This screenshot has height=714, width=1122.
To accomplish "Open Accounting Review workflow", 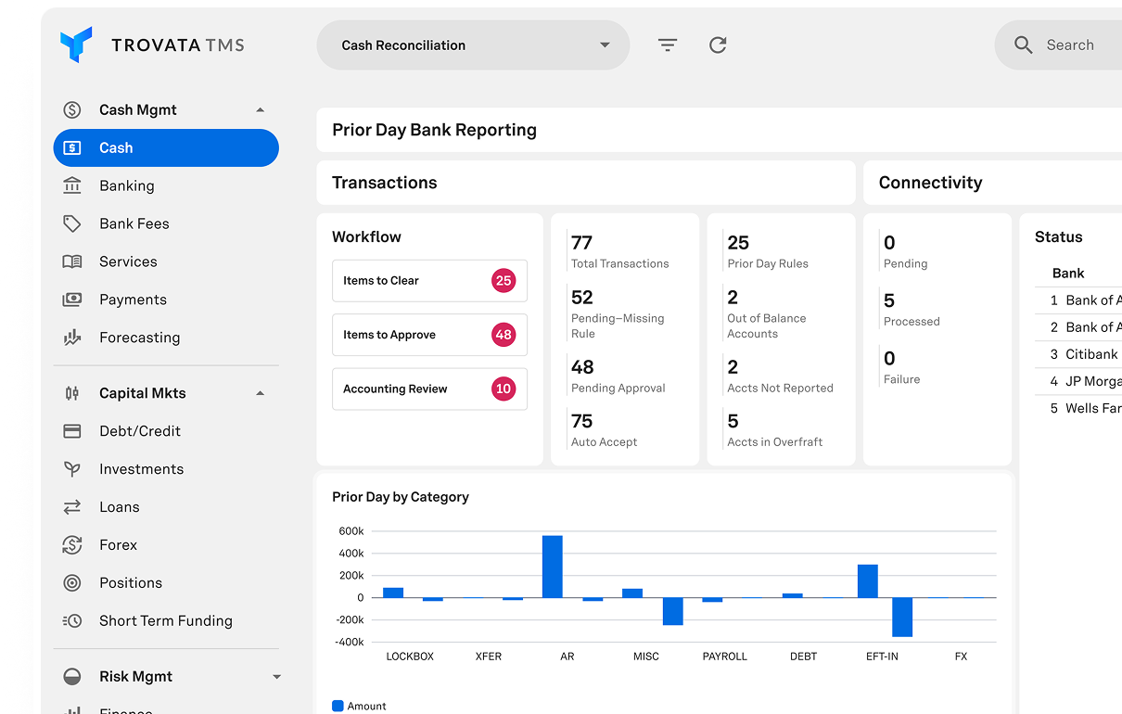I will pos(429,389).
